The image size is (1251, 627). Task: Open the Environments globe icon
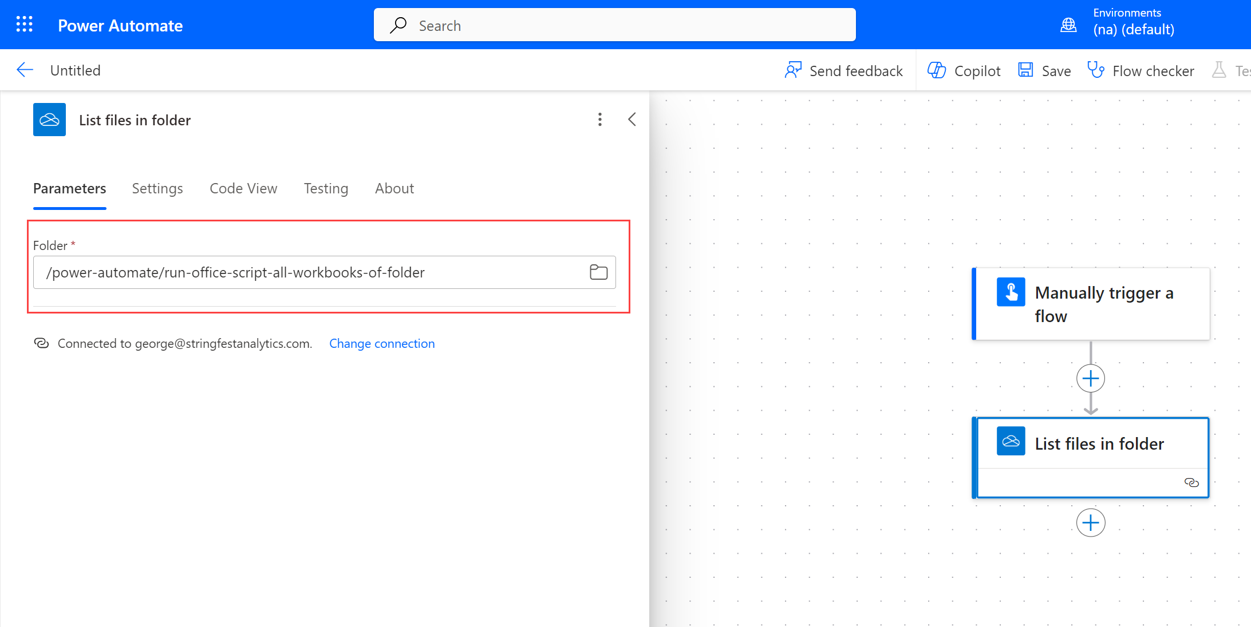1068,25
